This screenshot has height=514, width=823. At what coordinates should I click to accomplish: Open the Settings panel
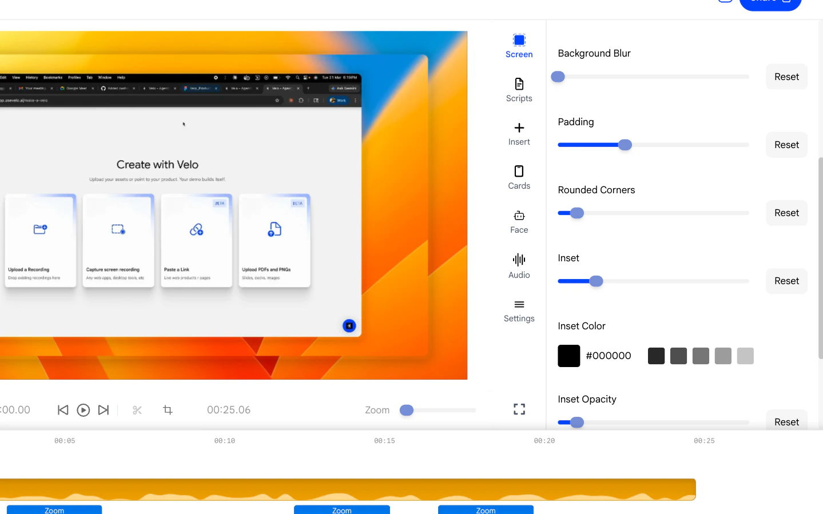(519, 310)
